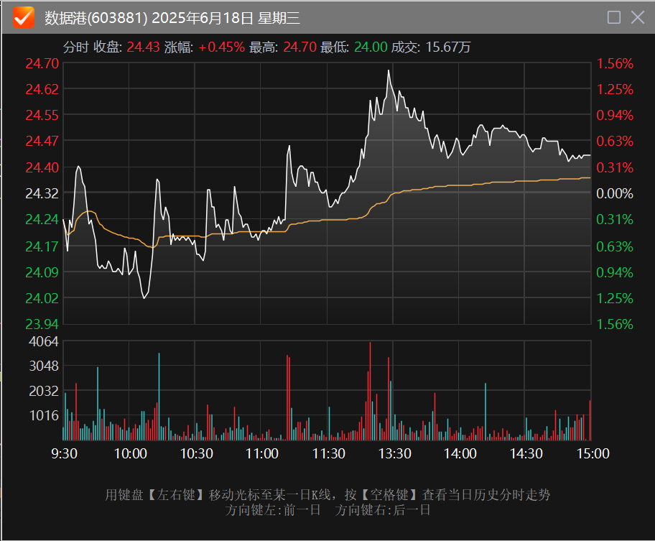Click the 9:30 time axis label
655x541 pixels.
coord(65,453)
